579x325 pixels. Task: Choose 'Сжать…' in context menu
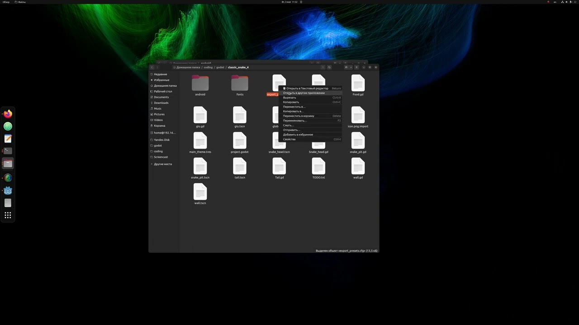point(310,125)
